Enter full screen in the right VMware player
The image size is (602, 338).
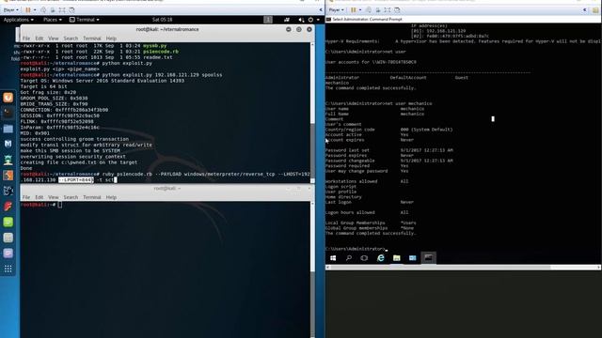click(388, 10)
